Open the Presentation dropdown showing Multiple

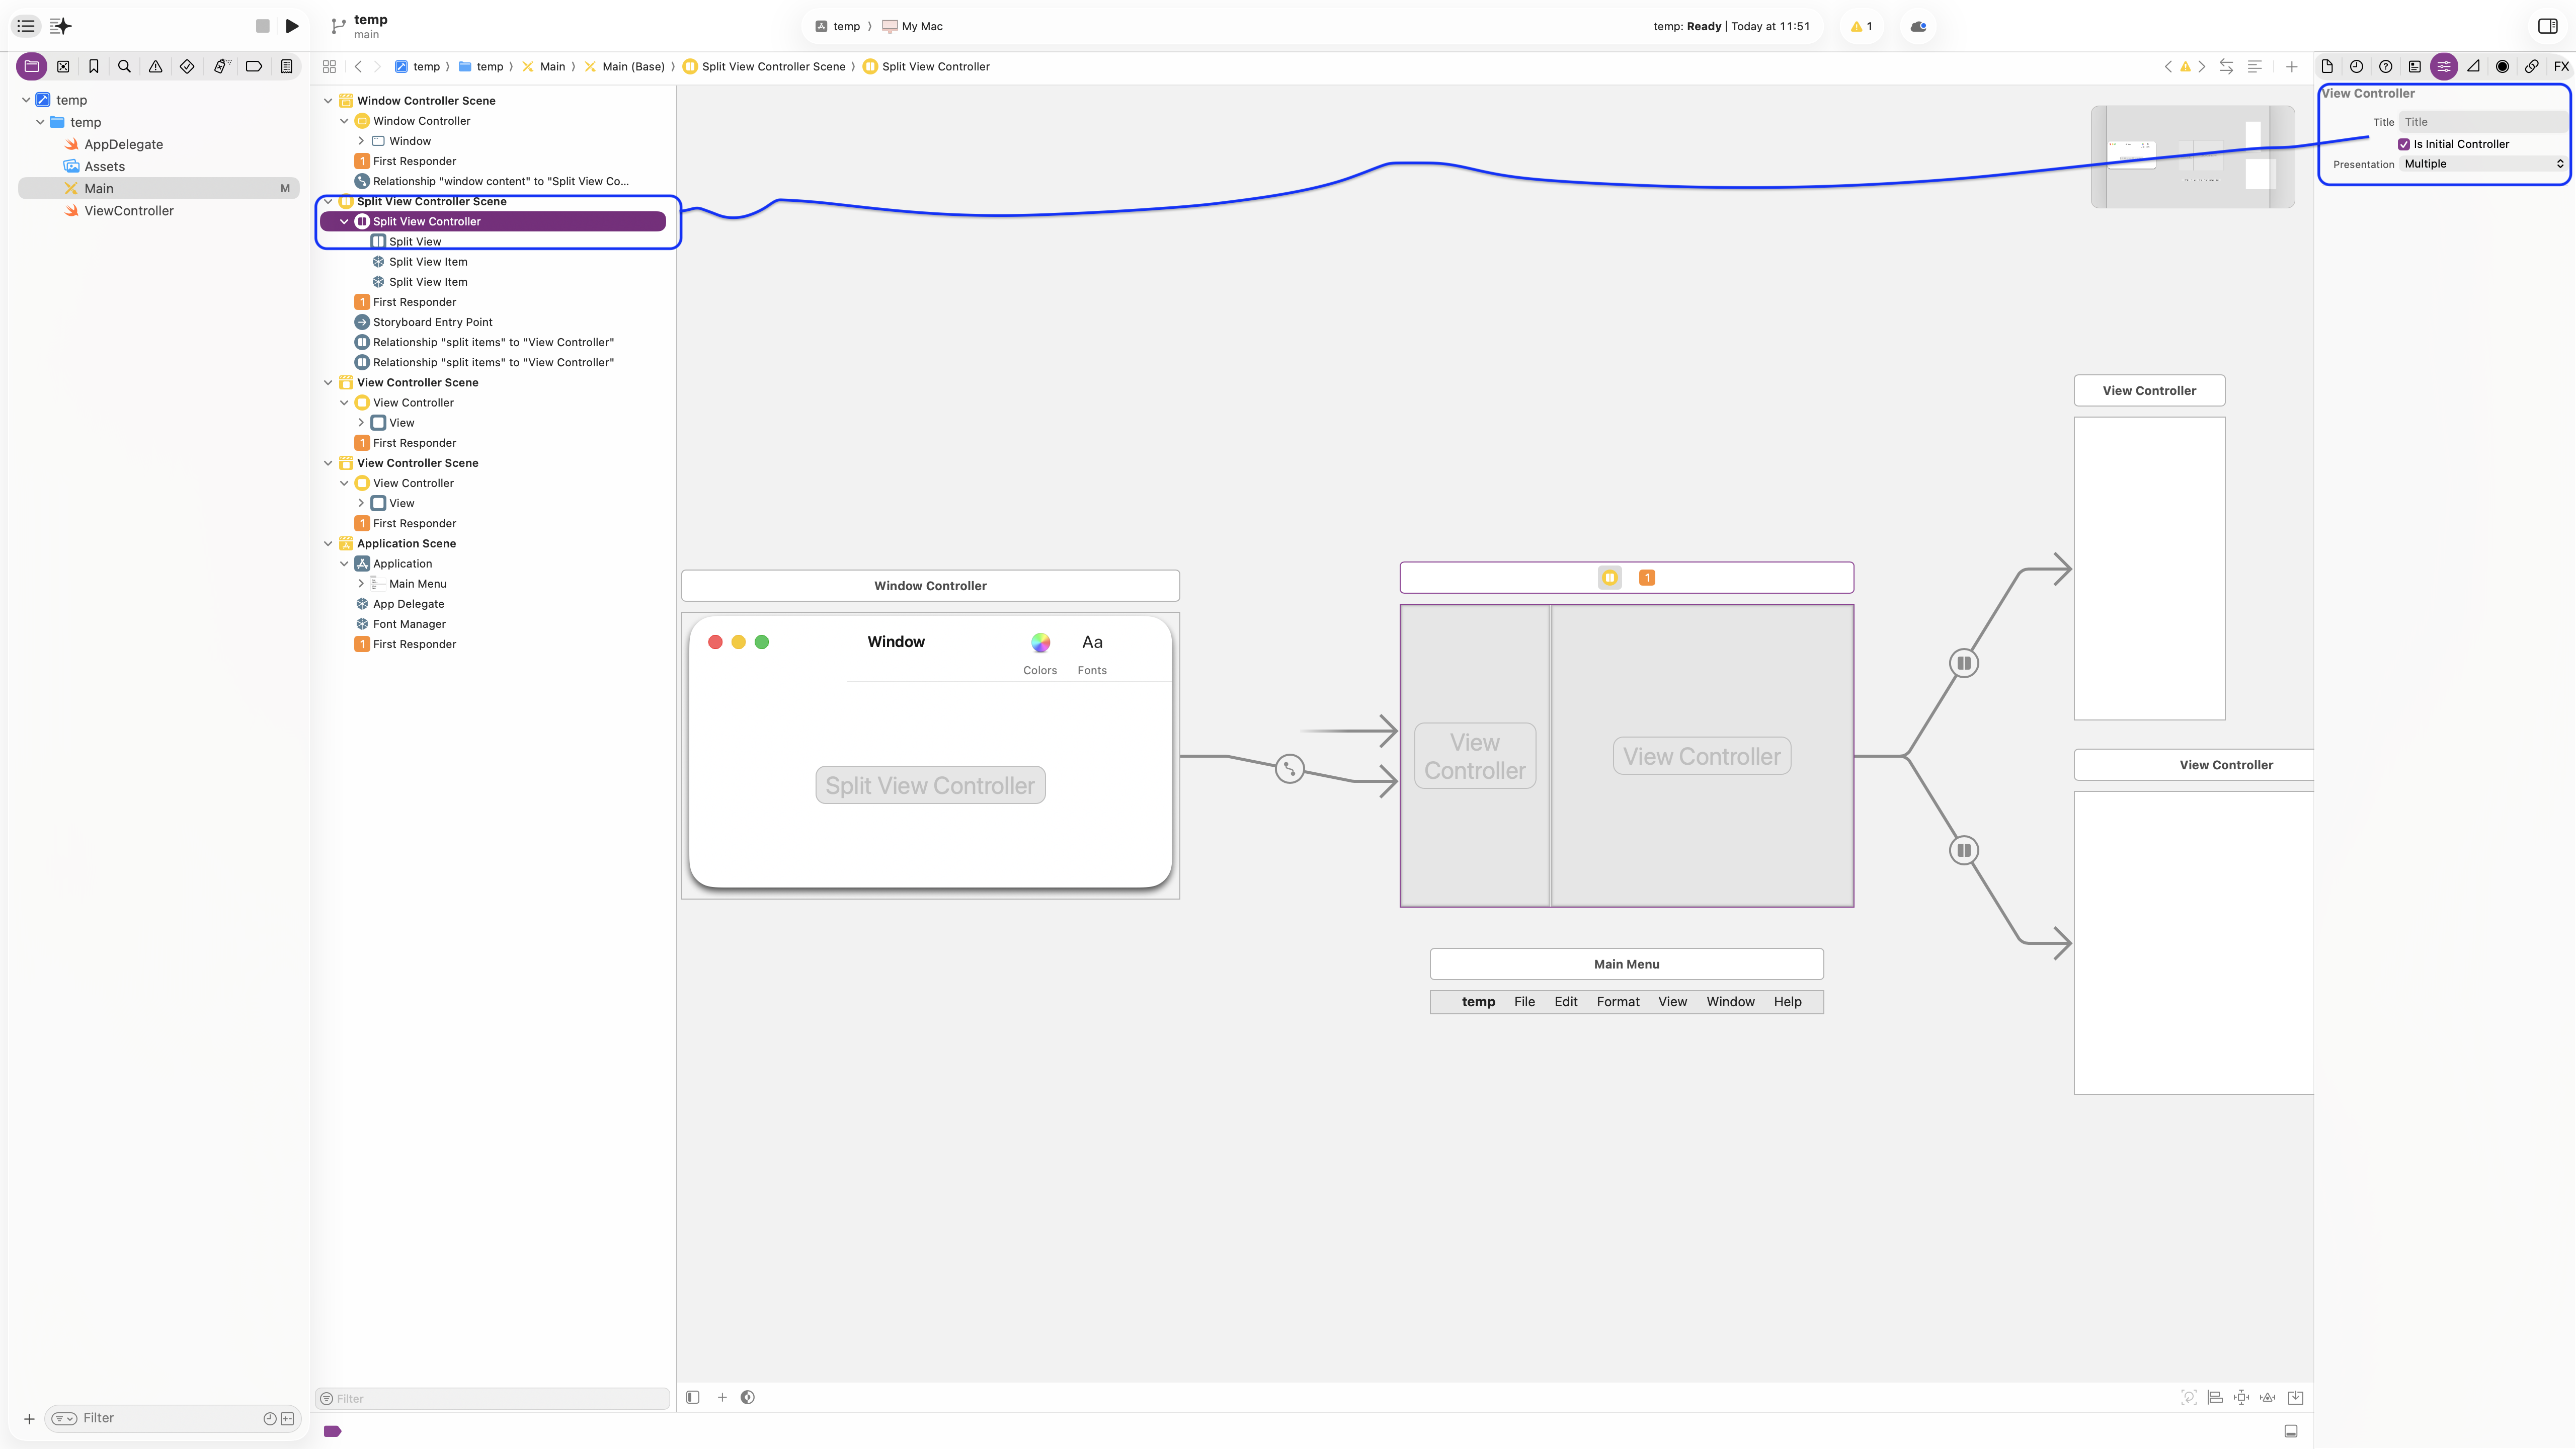coord(2483,164)
